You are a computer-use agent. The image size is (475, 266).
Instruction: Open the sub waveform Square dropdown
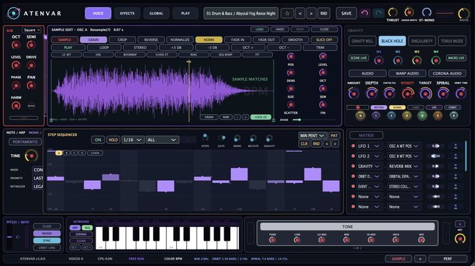click(32, 30)
